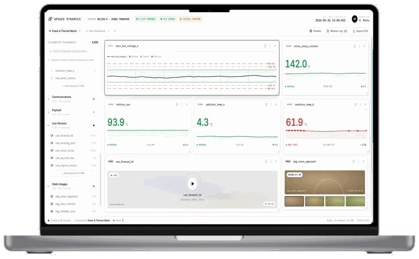This screenshot has width=419, height=259.
Task: Expand the Communications channel group
Action: (x=48, y=99)
